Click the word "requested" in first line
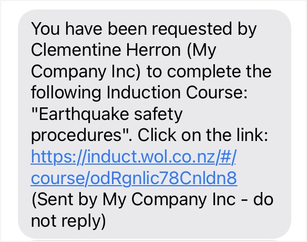307x242 pixels. (192, 29)
